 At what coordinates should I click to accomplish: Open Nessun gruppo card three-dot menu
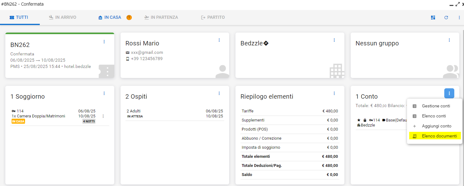point(449,40)
